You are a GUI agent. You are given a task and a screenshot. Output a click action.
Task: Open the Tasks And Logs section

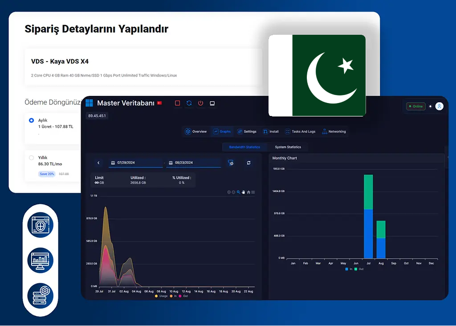[x=301, y=132]
